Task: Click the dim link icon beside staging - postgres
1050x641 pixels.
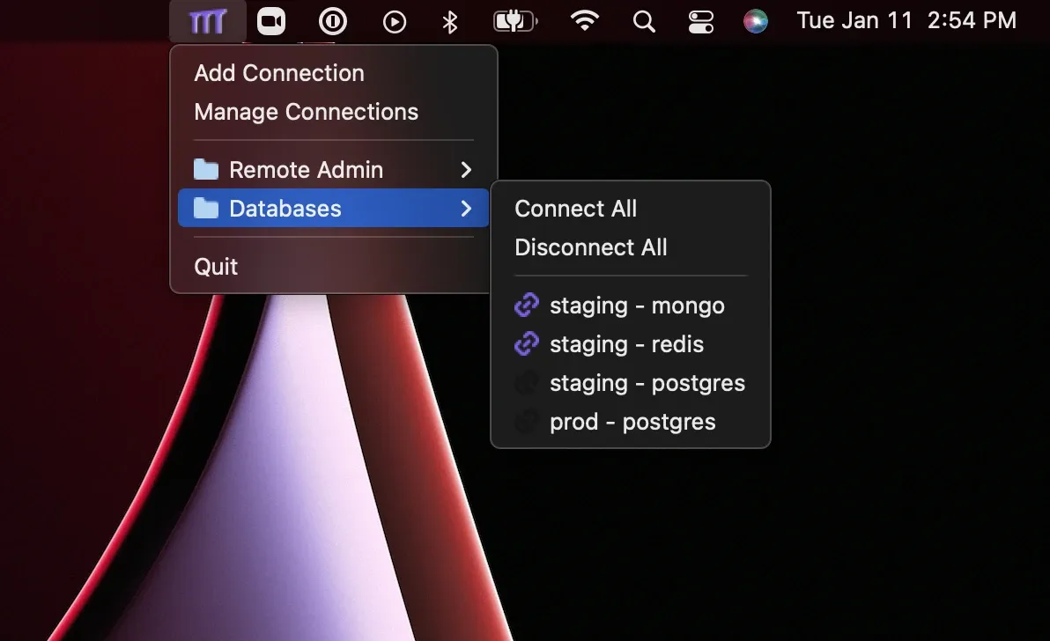Action: (x=527, y=382)
